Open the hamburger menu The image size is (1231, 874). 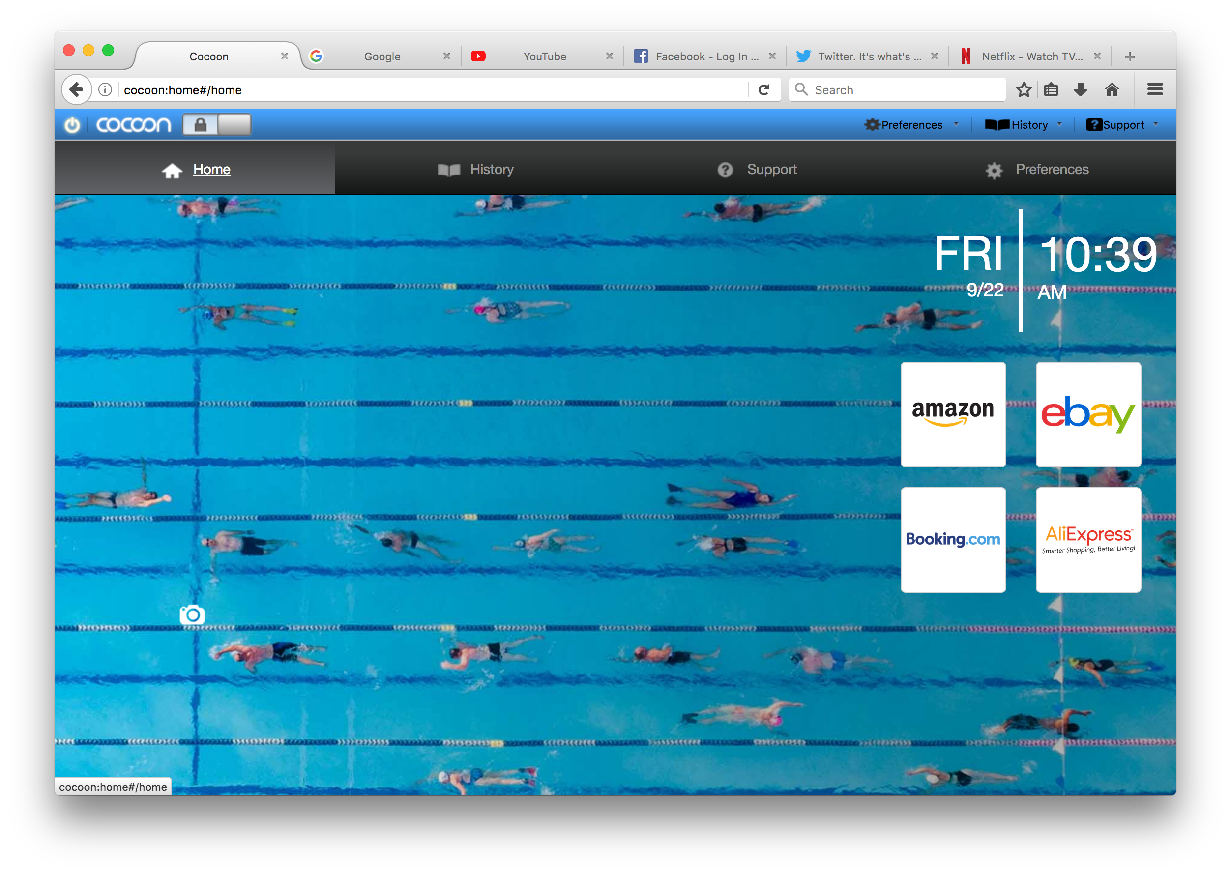[1155, 89]
